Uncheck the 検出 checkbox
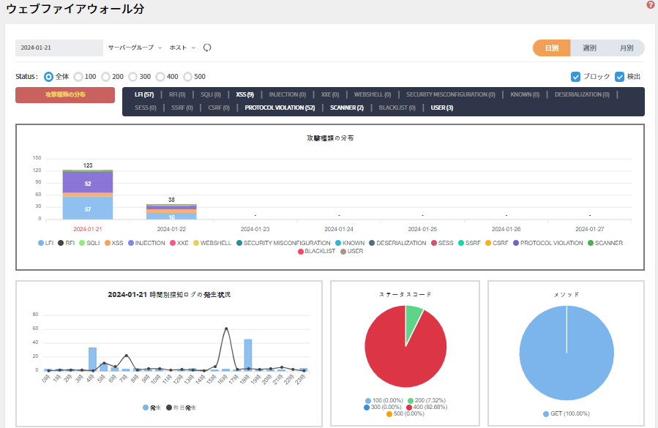 point(619,76)
